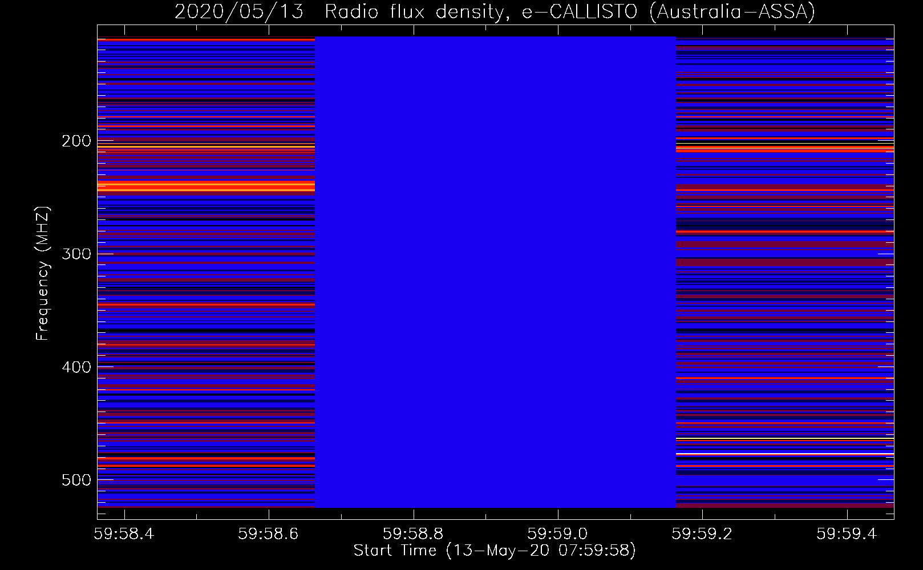Viewport: 923px width, 570px height.
Task: Click the 59:59.4 time tick label
Action: point(847,534)
